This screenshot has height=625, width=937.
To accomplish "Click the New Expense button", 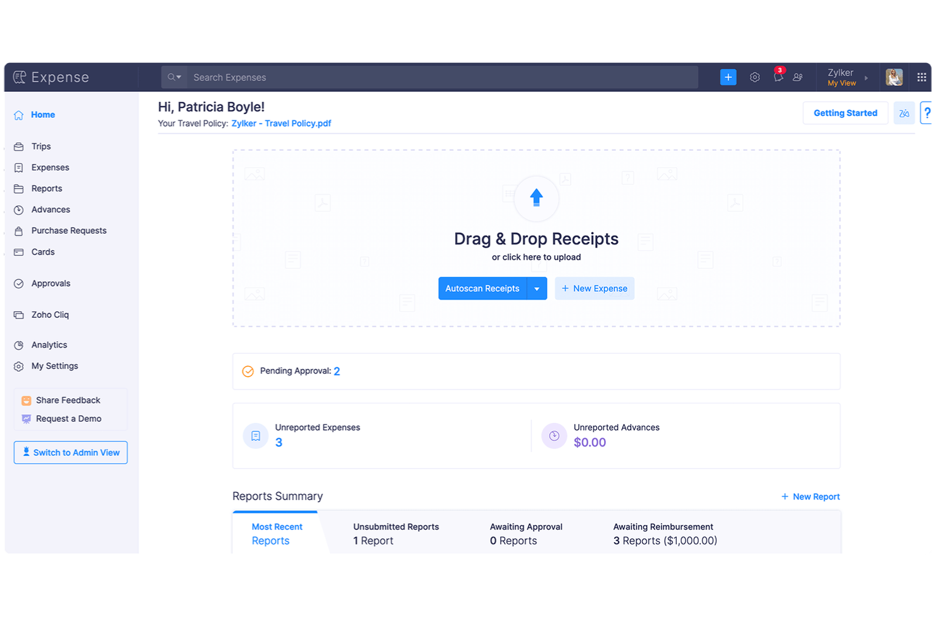I will click(x=594, y=288).
